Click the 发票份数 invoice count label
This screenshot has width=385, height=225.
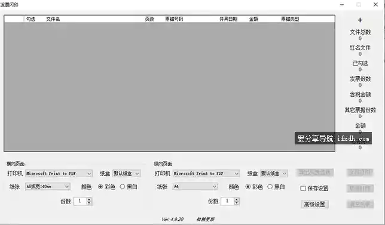pos(360,79)
